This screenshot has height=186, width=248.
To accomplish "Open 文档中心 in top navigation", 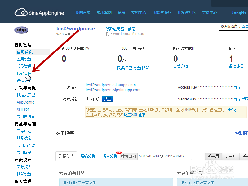I will point(139,13).
